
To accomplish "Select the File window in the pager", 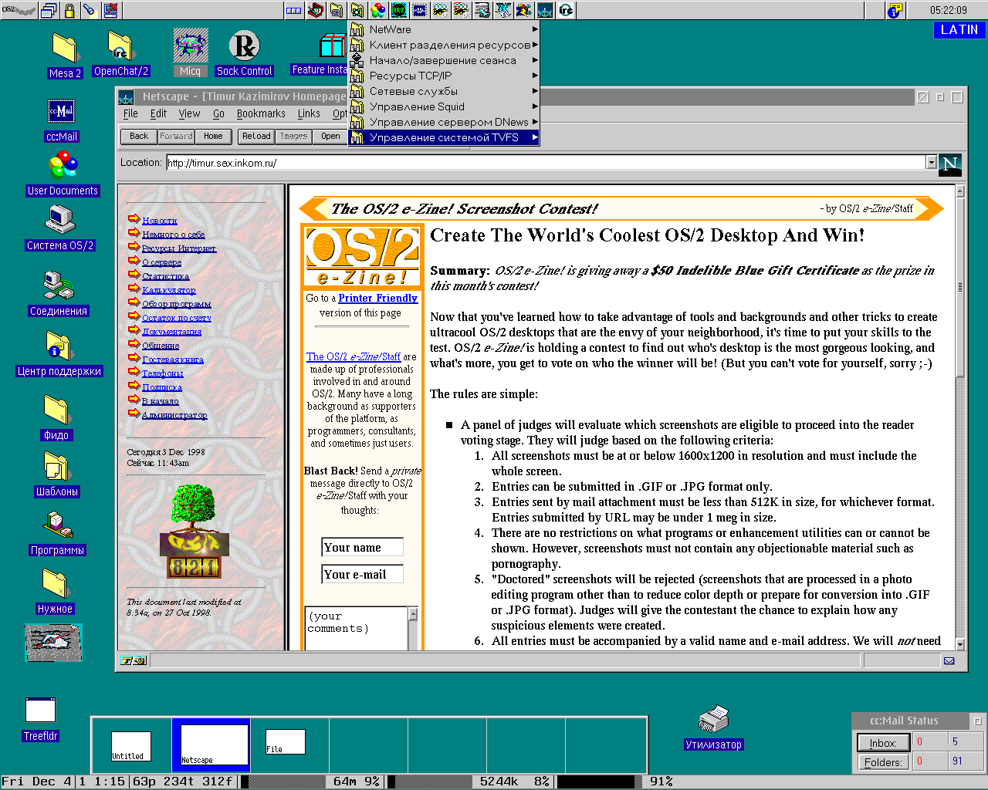I will tap(286, 741).
